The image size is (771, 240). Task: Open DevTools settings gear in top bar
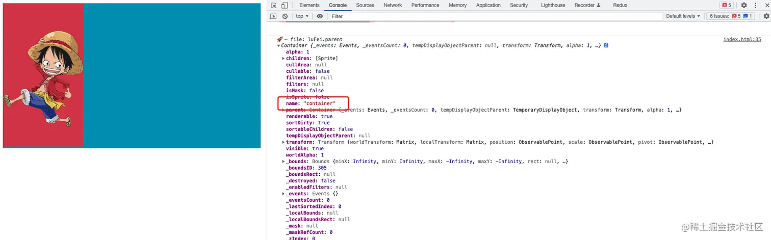pos(744,5)
